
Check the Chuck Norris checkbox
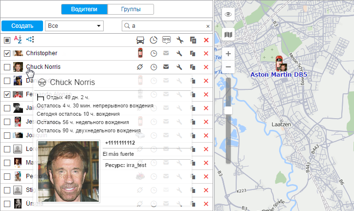tap(7, 67)
